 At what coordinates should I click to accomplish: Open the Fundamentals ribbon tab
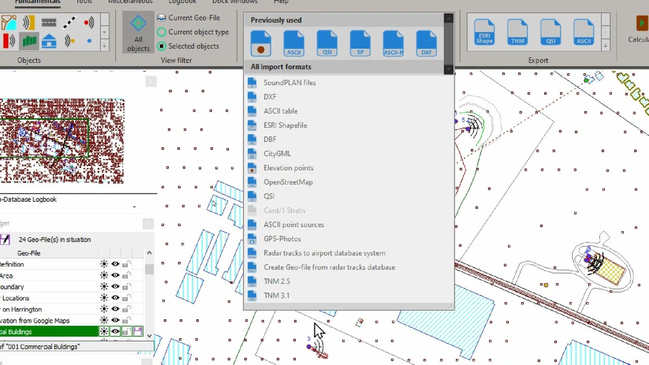pyautogui.click(x=38, y=2)
